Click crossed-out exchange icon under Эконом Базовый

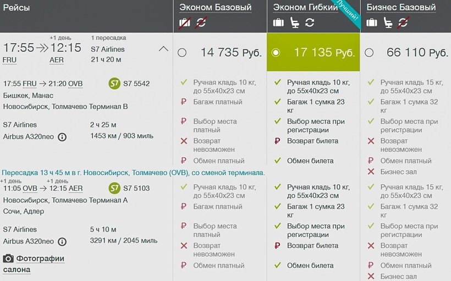point(201,23)
